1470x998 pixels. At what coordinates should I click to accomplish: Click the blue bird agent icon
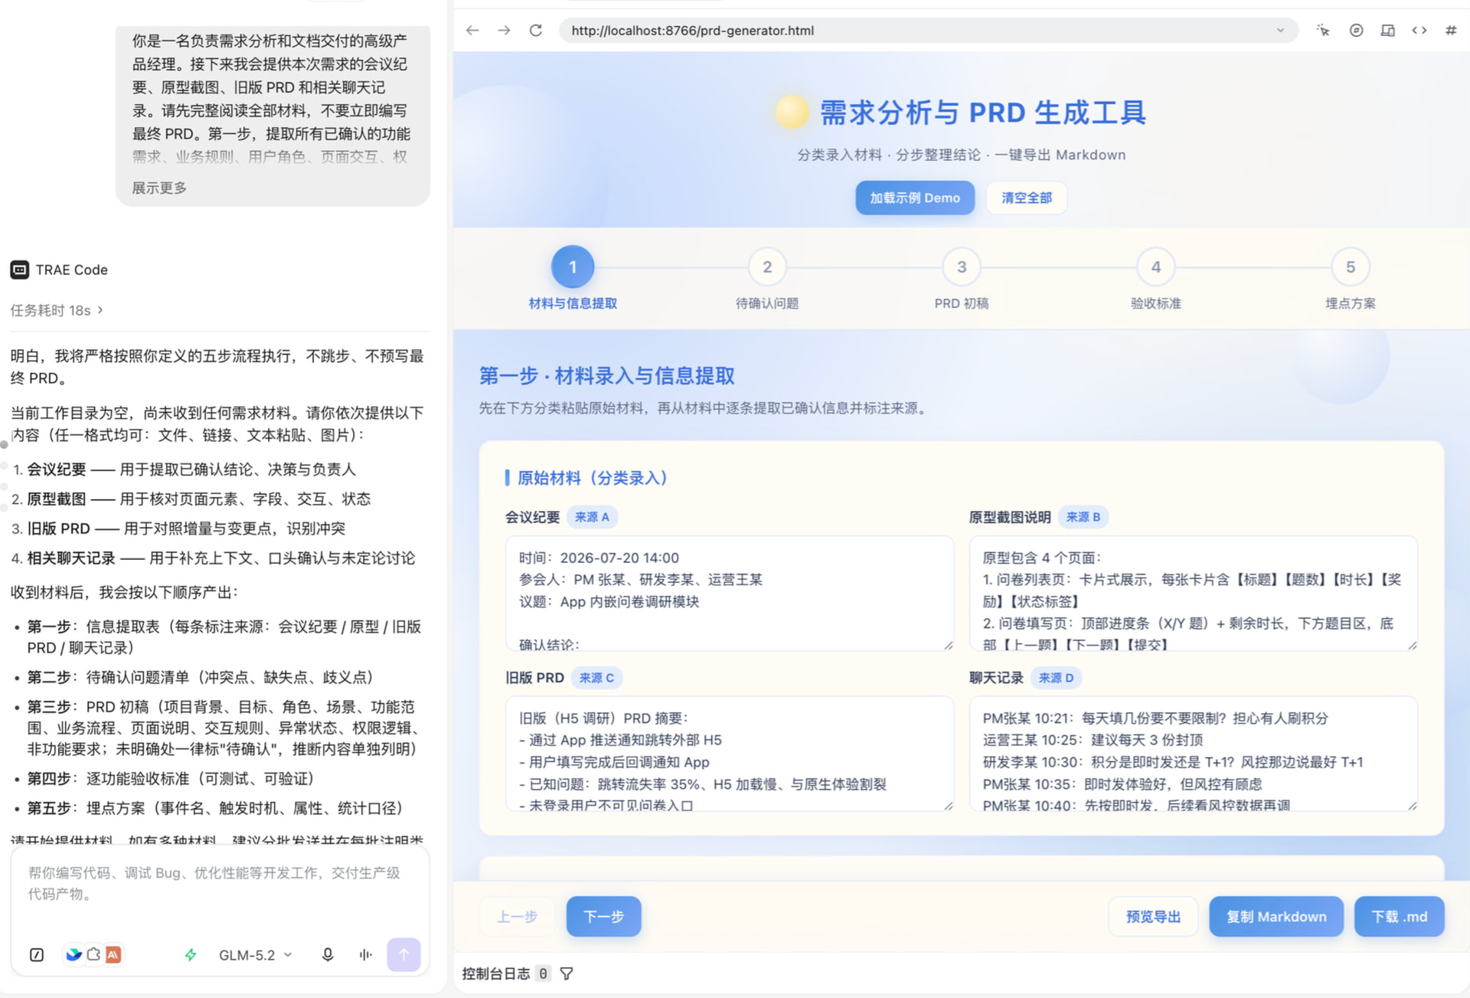pos(73,954)
